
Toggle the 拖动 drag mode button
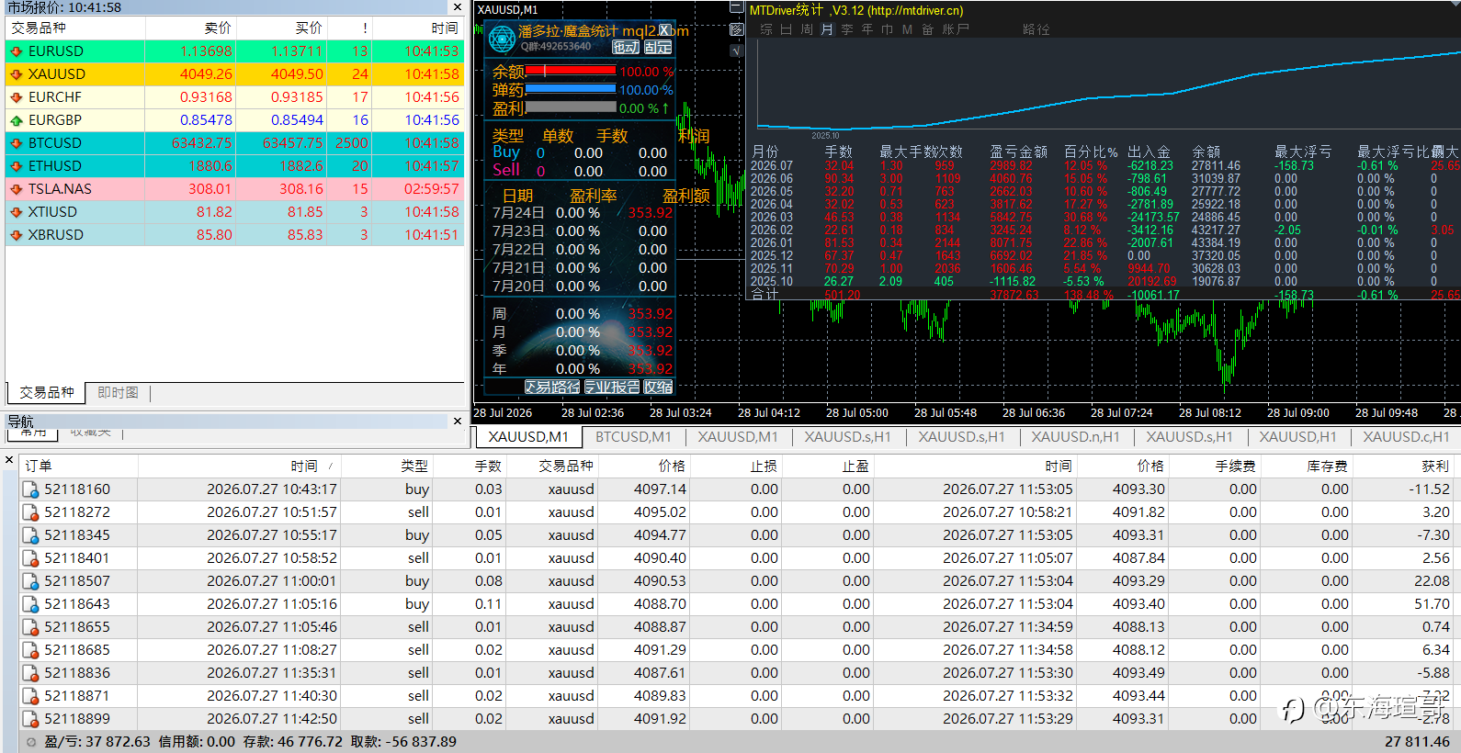[x=626, y=47]
